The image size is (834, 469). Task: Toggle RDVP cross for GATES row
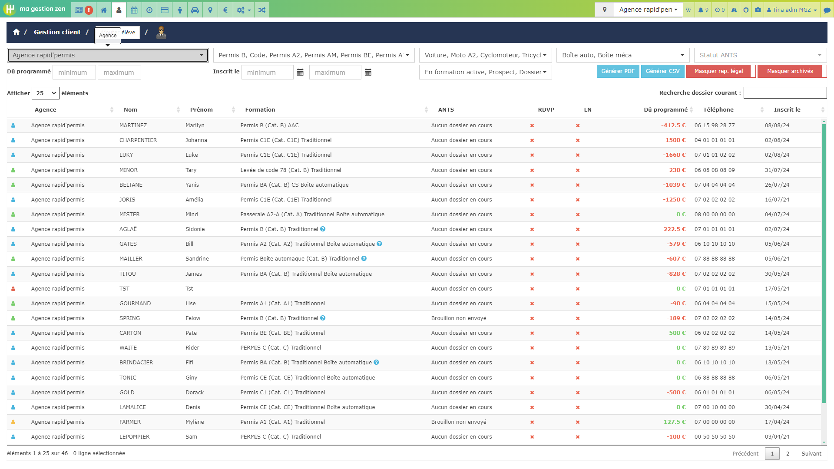[532, 244]
